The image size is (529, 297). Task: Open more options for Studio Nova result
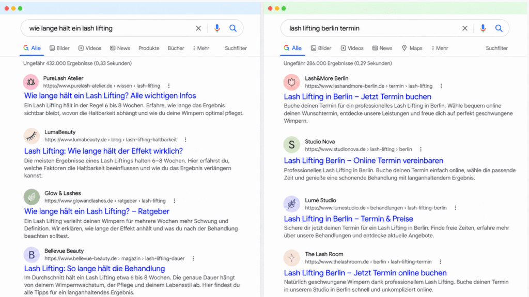[x=421, y=149]
